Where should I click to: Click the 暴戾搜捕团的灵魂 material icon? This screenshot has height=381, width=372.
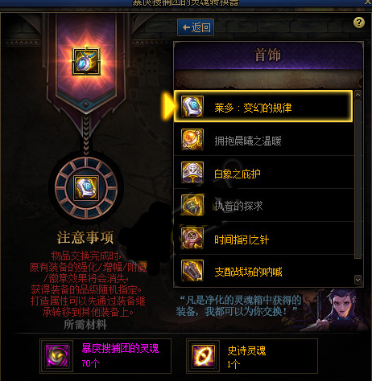click(57, 356)
